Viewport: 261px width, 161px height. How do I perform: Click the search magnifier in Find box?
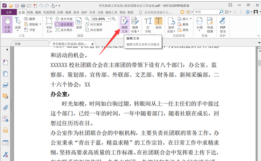[x=221, y=12]
